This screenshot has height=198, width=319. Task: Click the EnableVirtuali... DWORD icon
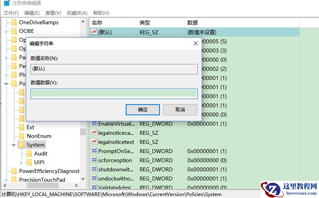coord(94,123)
